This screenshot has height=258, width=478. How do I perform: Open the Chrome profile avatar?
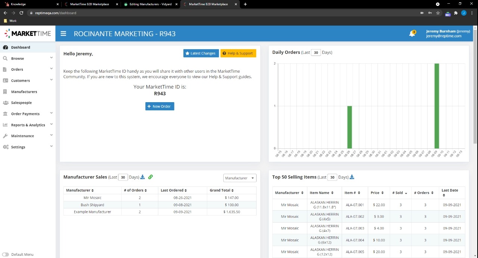click(x=463, y=13)
